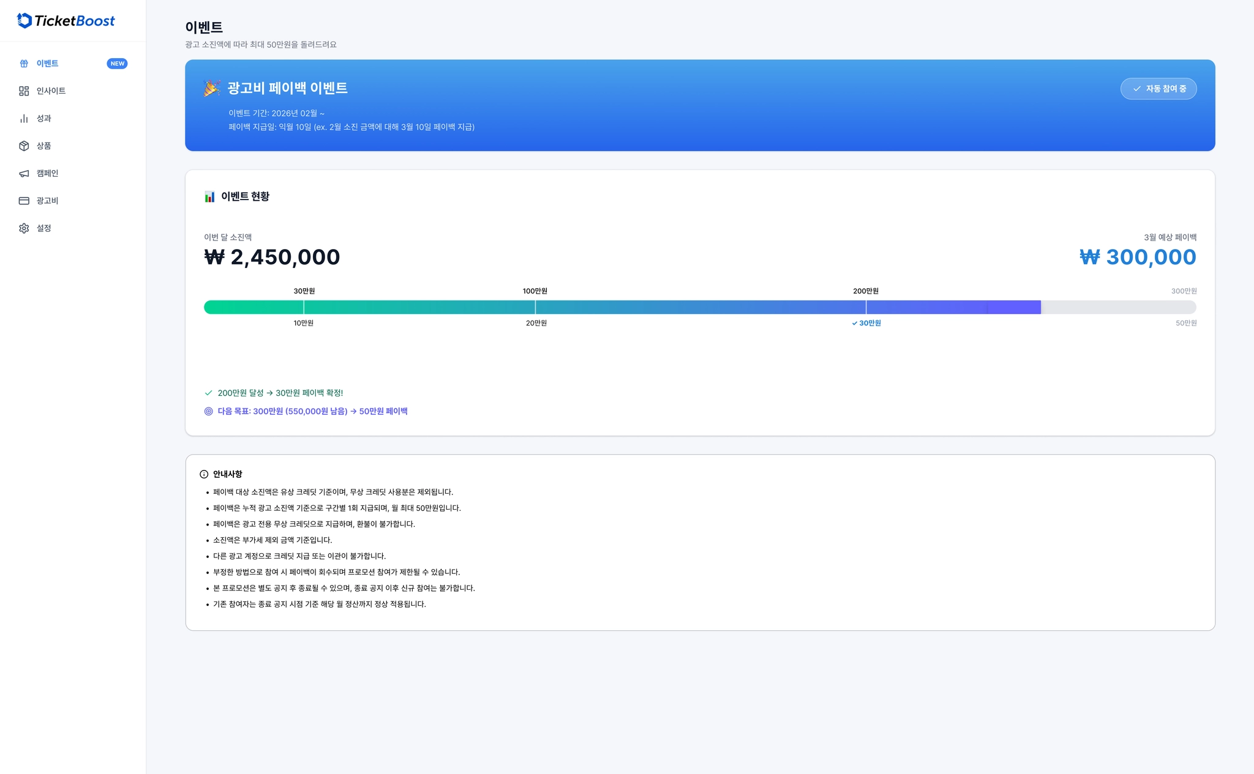Open the 인사이트 menu item
This screenshot has width=1254, height=774.
pos(51,91)
